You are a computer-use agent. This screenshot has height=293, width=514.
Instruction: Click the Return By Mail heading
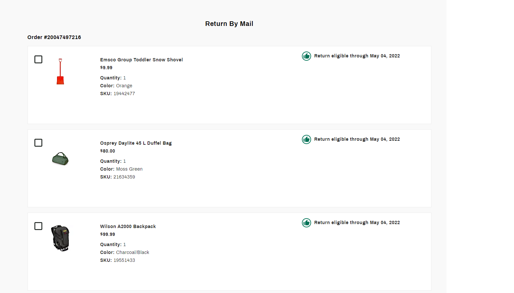tap(229, 24)
